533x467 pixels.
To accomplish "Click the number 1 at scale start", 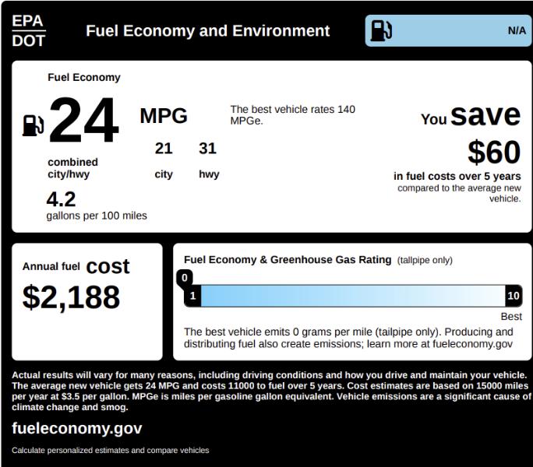I will pyautogui.click(x=192, y=296).
